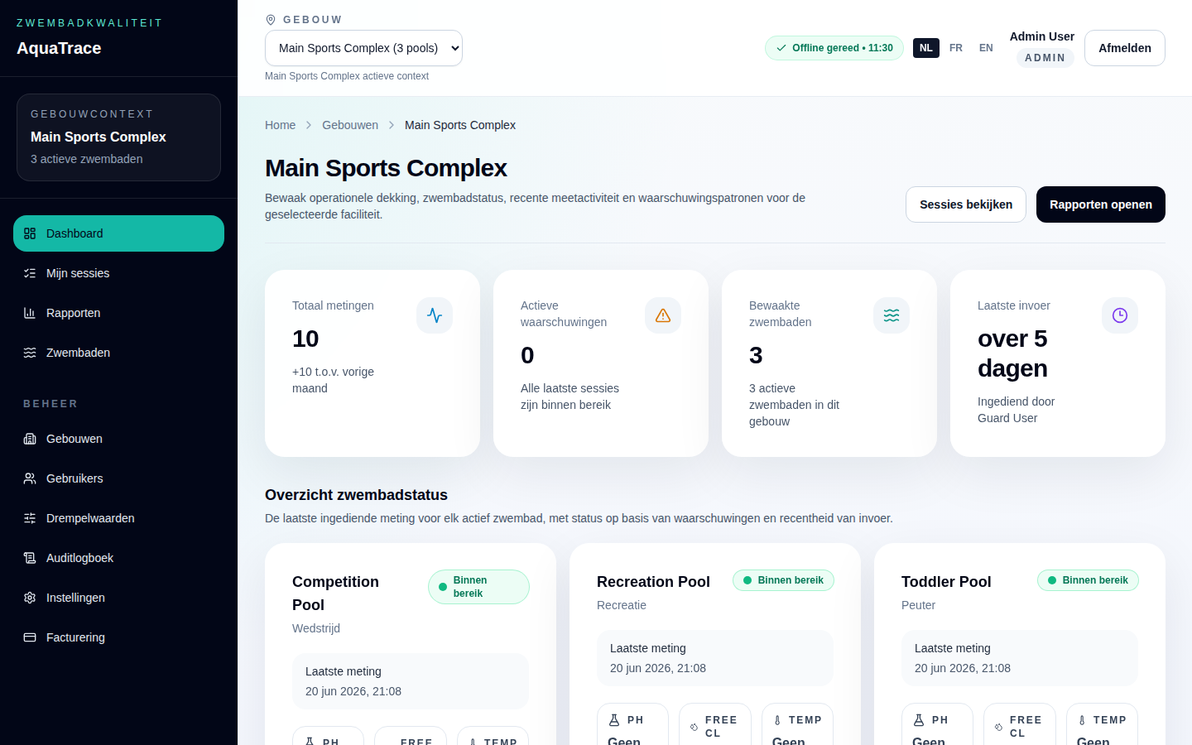This screenshot has width=1192, height=745.
Task: Click Sessies bekijken button
Action: pyautogui.click(x=966, y=204)
